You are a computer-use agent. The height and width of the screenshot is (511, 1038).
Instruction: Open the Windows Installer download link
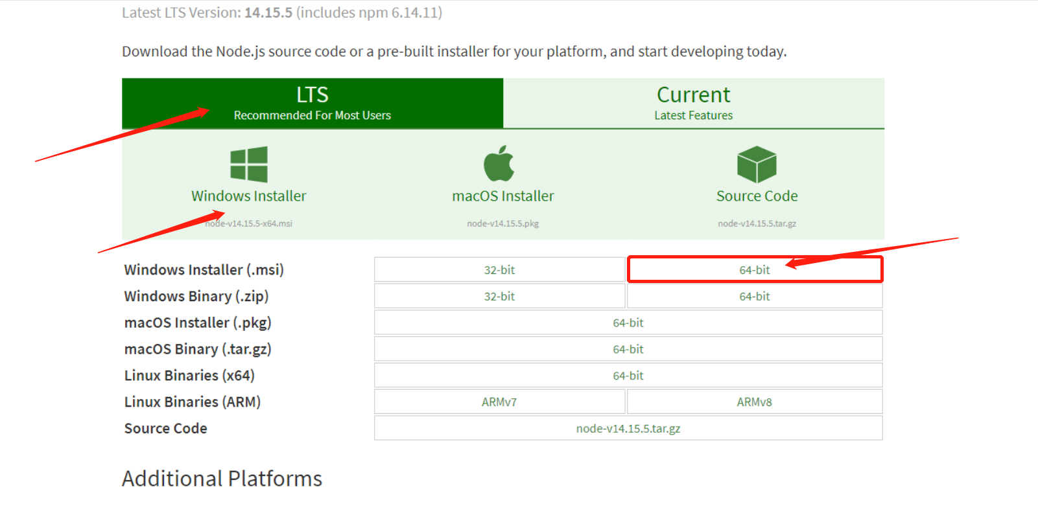click(249, 196)
